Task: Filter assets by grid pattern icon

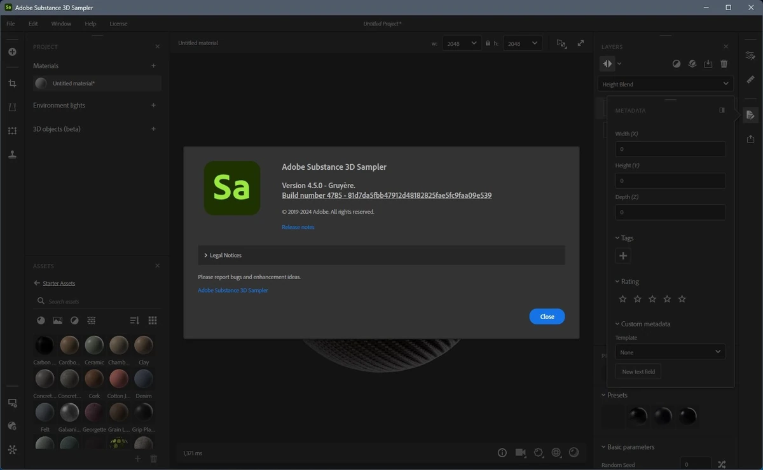Action: click(x=91, y=321)
